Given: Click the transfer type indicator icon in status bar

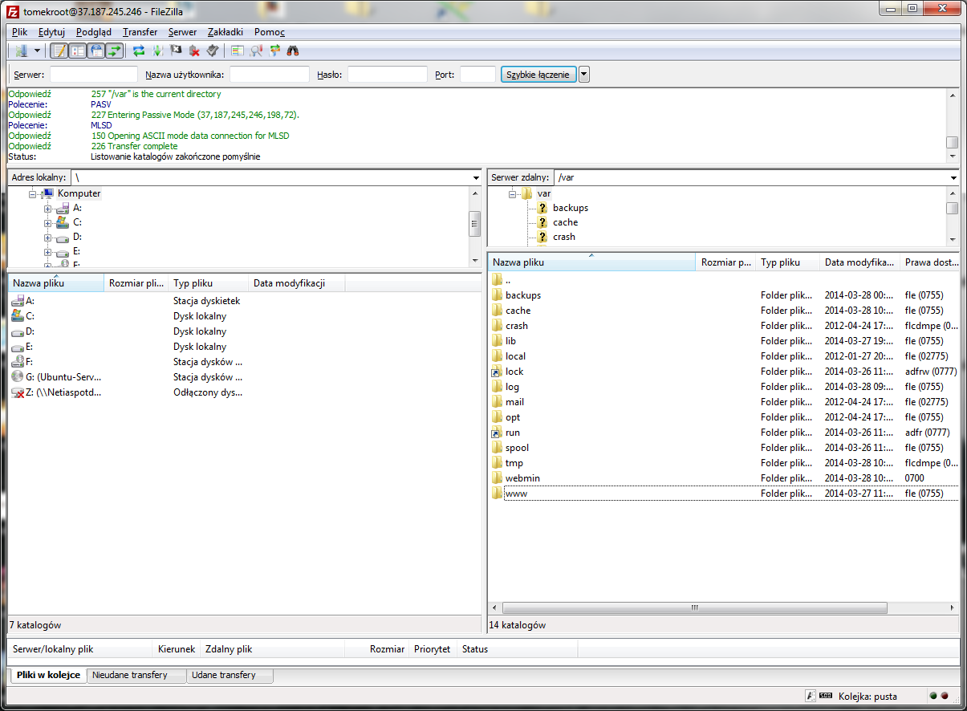Looking at the screenshot, I should click(811, 696).
